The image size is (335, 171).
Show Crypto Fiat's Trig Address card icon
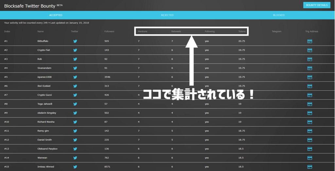309,50
